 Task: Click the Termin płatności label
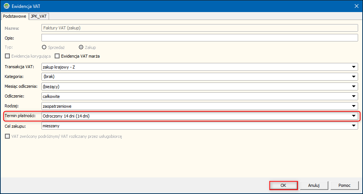pos(20,116)
